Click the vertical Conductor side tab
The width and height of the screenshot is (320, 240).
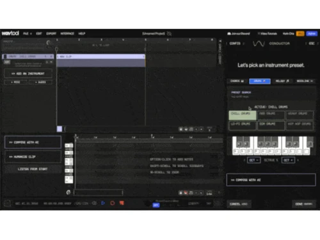pyautogui.click(x=220, y=52)
